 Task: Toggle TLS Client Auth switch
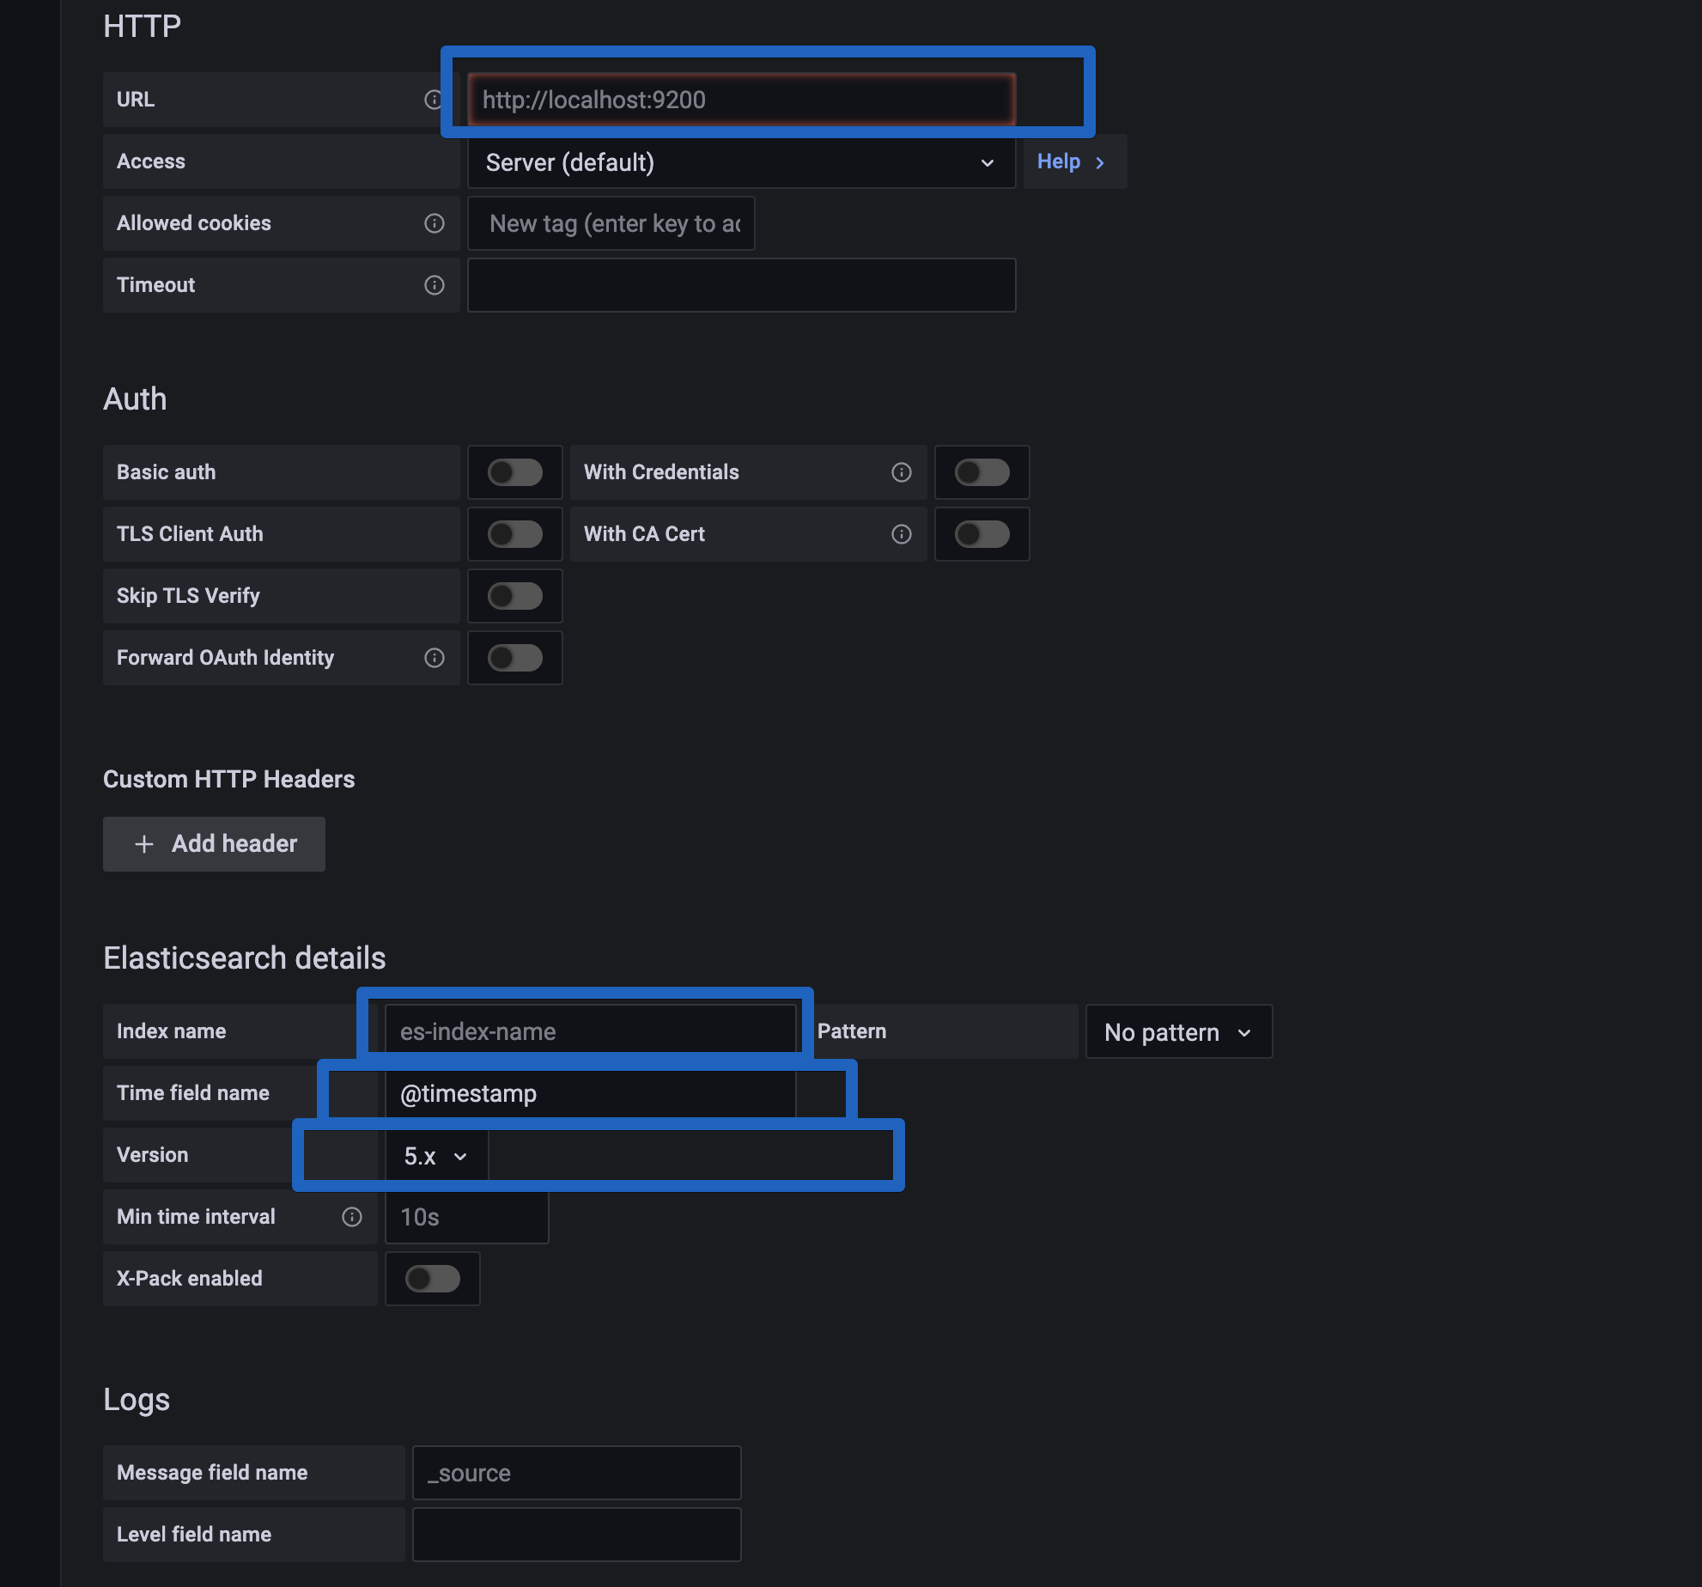click(x=514, y=534)
